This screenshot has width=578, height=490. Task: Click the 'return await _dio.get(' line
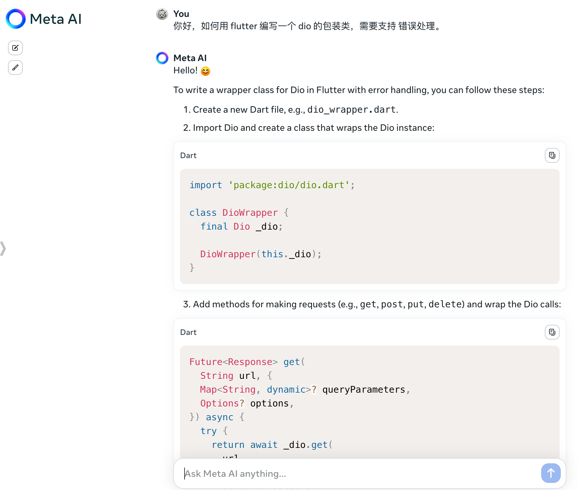[x=272, y=445]
